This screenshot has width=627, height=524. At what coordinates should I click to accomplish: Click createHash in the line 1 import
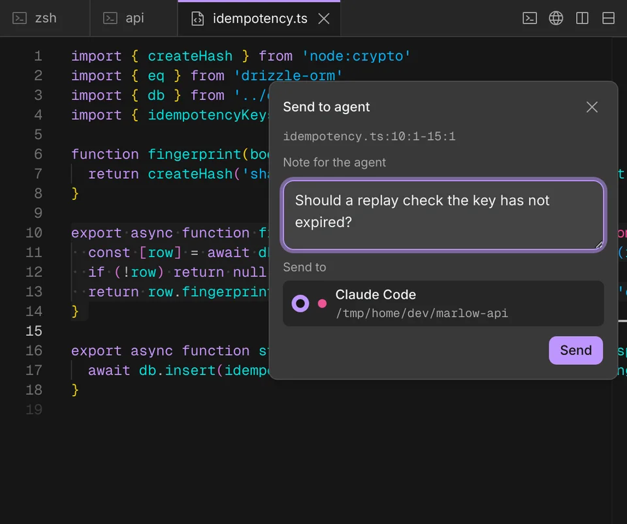[190, 56]
